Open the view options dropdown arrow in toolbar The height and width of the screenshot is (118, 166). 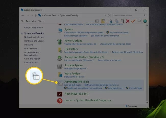pos(107,21)
